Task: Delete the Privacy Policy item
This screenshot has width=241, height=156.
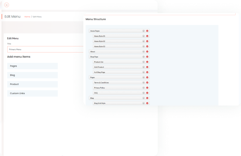Action: coord(147,88)
